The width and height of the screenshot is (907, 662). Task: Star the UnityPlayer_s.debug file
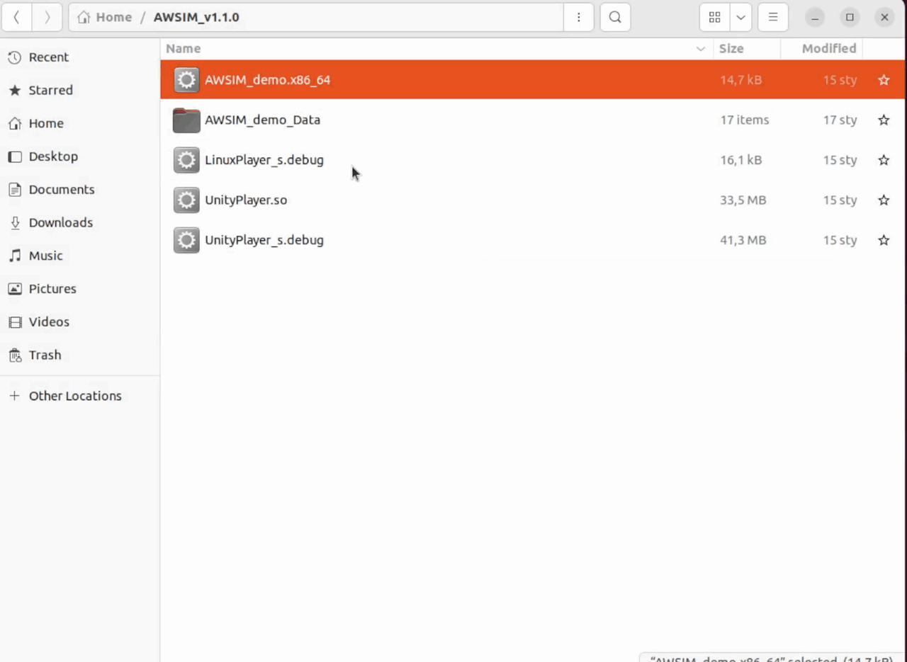(884, 240)
